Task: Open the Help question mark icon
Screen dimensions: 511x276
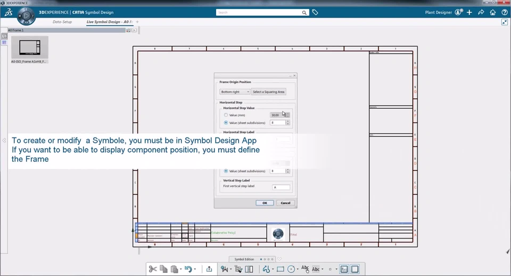Action: (505, 12)
